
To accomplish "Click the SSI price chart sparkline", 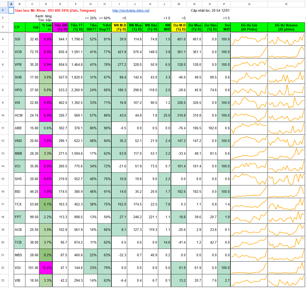I will coord(249,39).
